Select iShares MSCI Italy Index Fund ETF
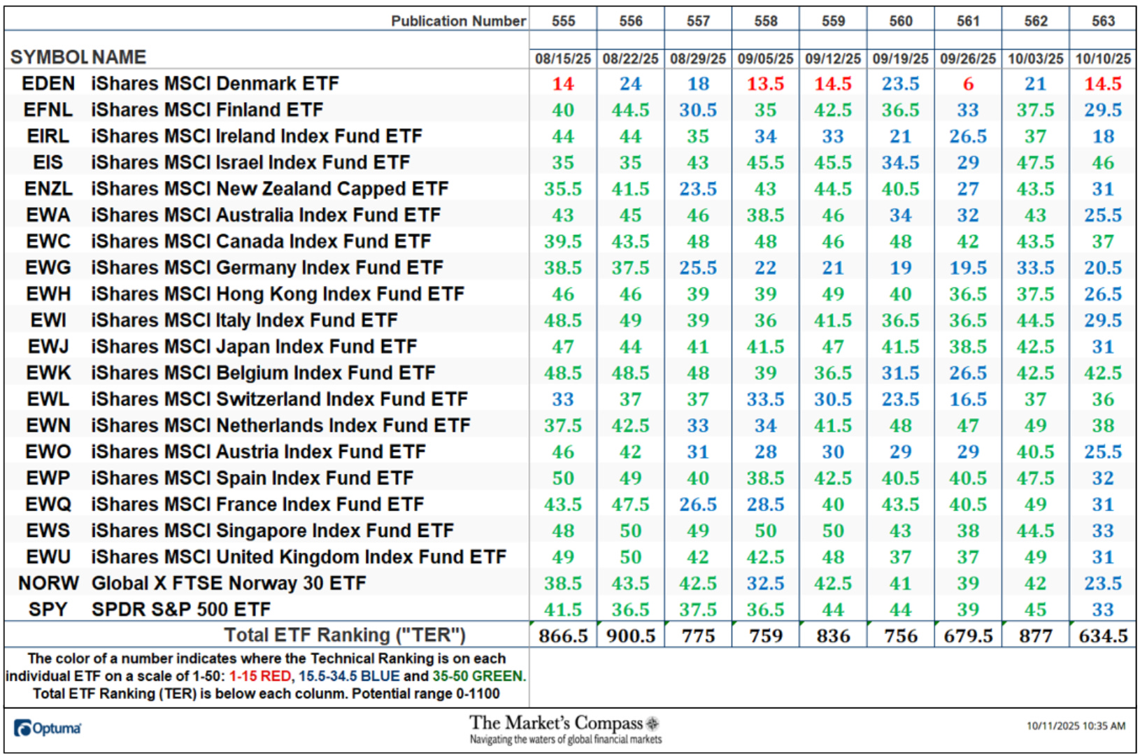The width and height of the screenshot is (1140, 755). [244, 320]
